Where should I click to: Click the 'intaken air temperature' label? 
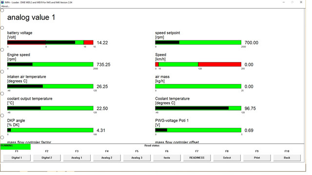(27, 77)
